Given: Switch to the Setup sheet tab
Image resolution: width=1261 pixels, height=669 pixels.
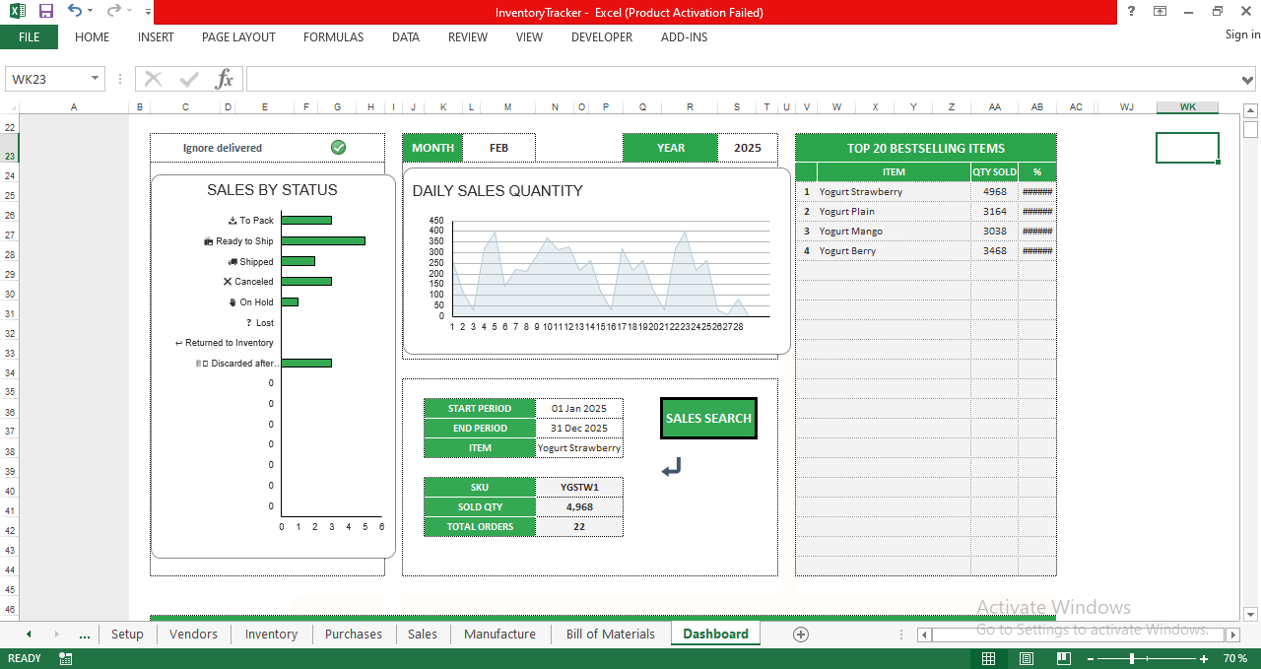Looking at the screenshot, I should point(127,634).
